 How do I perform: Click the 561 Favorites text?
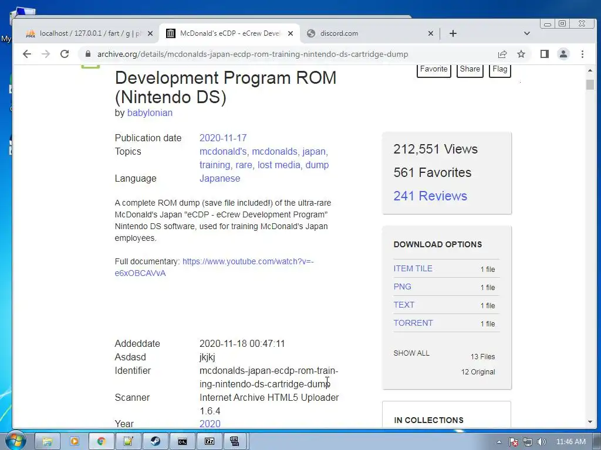[x=433, y=173]
